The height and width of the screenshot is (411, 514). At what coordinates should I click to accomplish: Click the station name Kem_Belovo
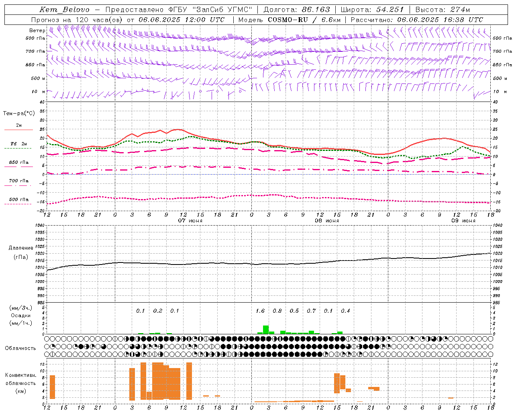65,10
